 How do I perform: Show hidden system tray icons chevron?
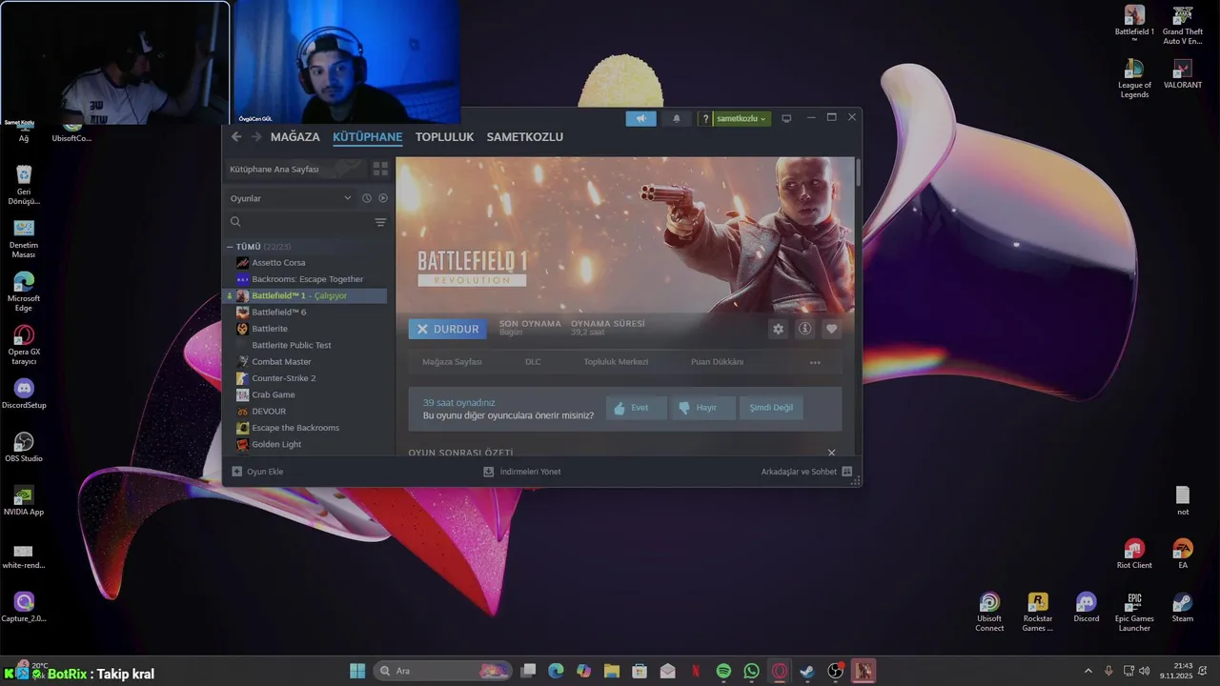point(1088,671)
